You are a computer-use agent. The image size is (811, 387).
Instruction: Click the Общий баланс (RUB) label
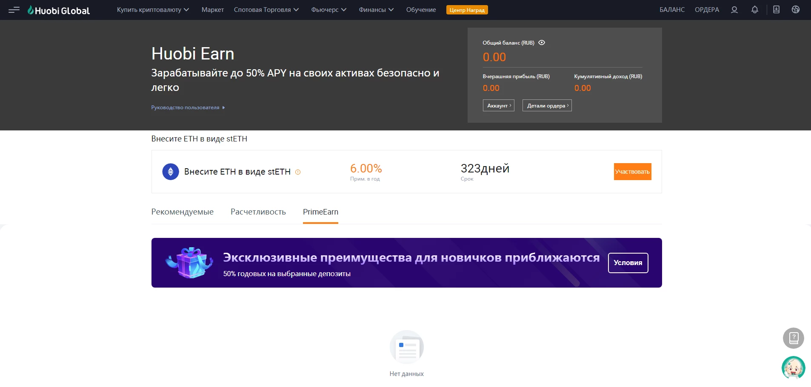point(508,43)
